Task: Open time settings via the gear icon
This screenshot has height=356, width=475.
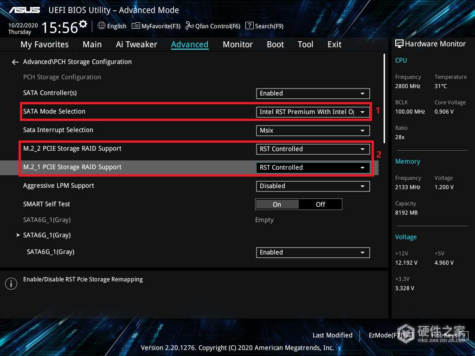Action: tap(83, 24)
